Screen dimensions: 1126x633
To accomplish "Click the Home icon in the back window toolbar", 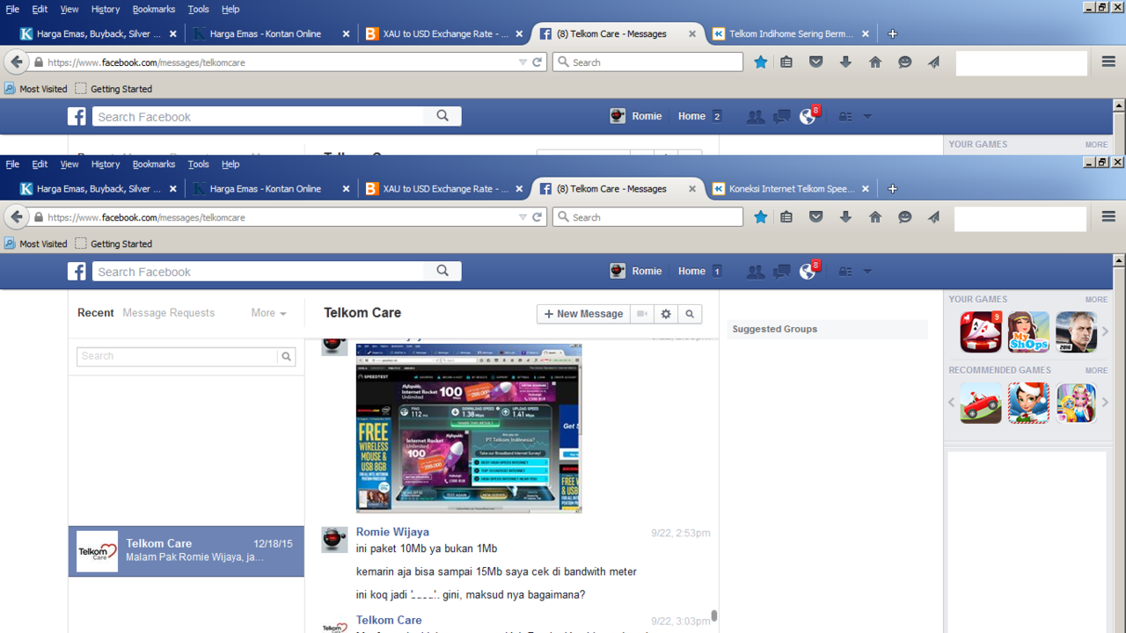I will [875, 62].
